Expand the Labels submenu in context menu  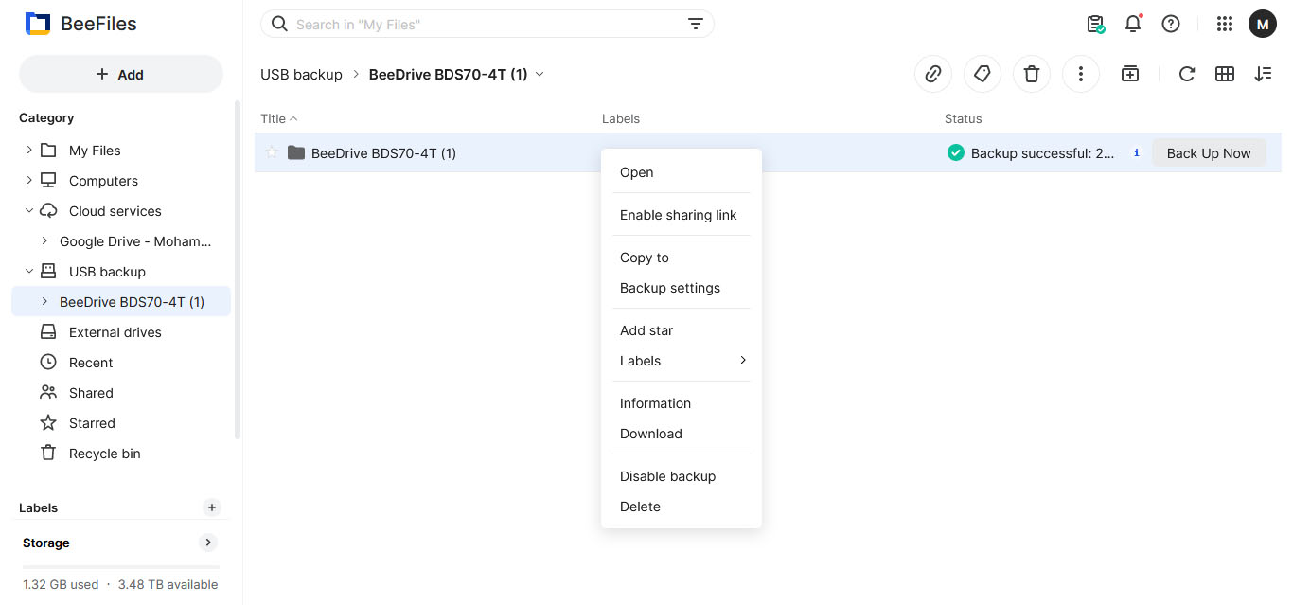click(682, 361)
